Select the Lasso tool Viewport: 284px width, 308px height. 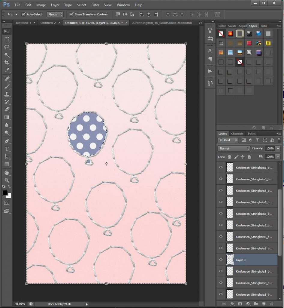pos(7,47)
